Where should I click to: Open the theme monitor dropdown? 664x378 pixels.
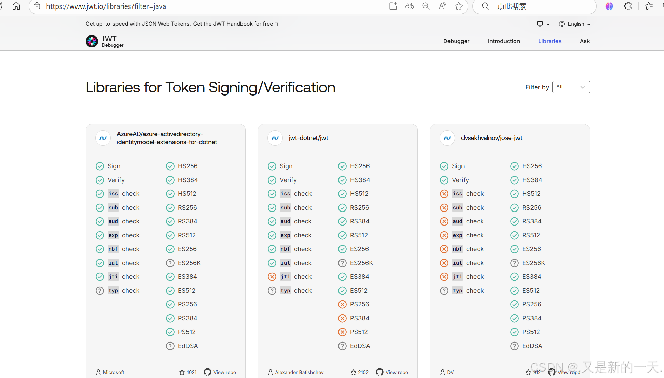(x=543, y=24)
